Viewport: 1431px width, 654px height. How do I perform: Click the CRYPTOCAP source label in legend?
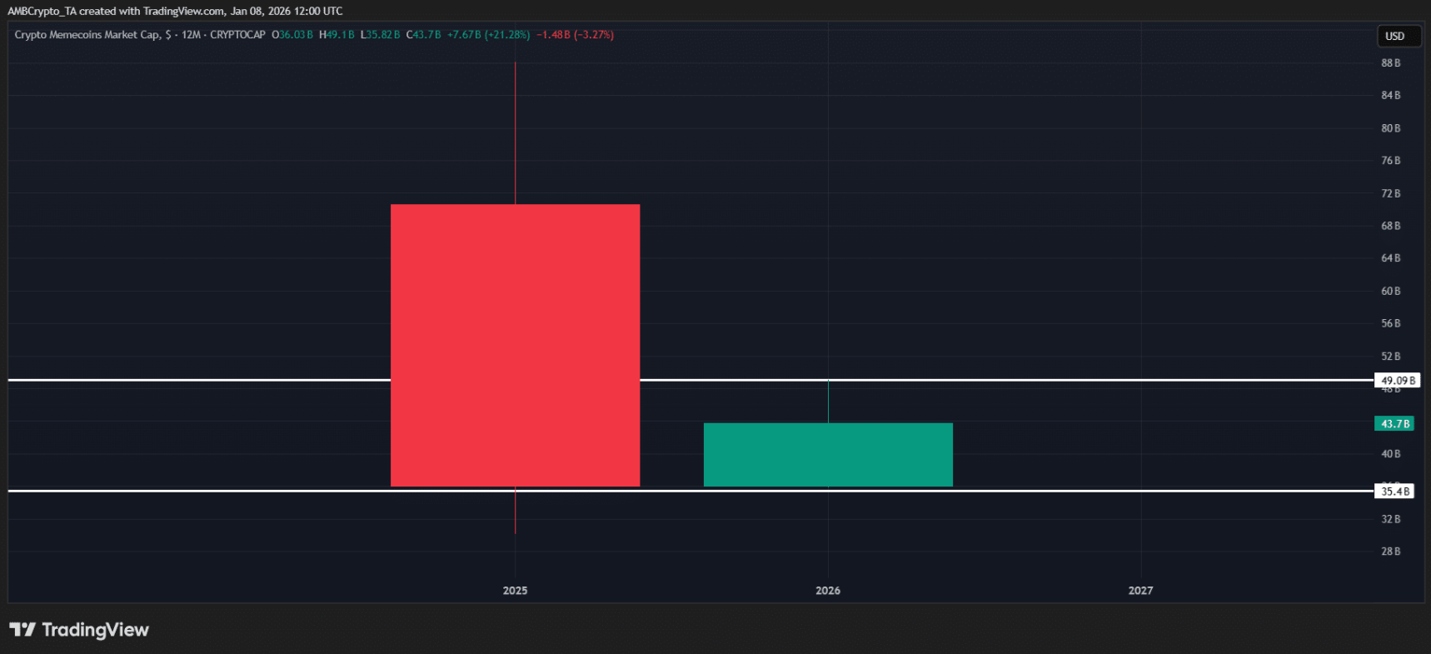tap(237, 35)
